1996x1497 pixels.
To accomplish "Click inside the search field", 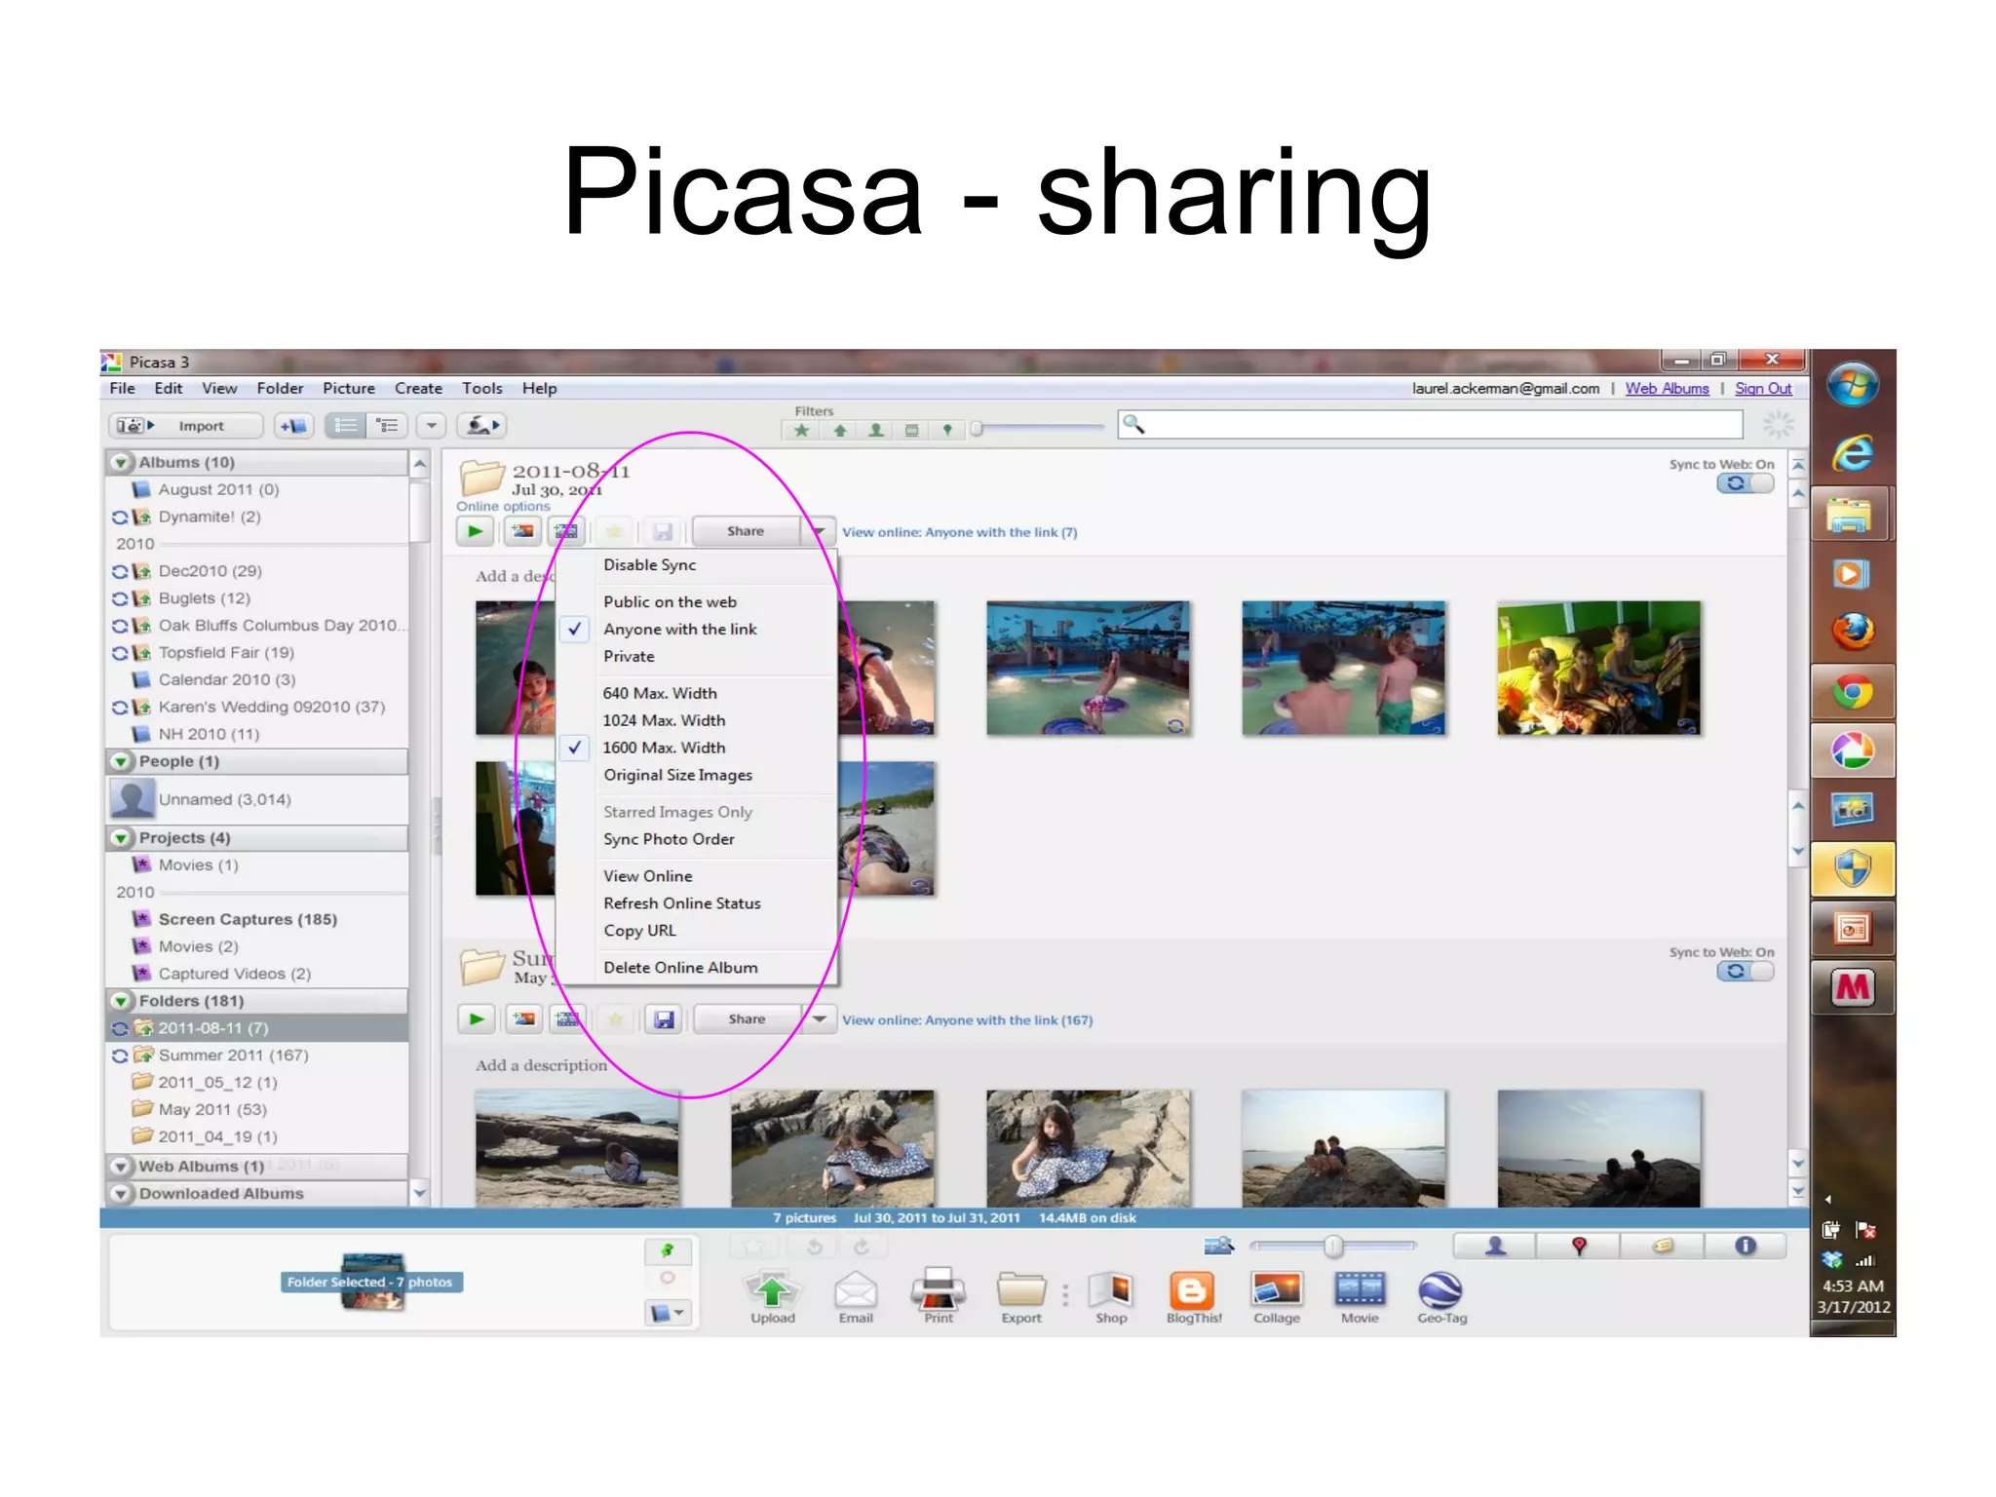I will click(1430, 425).
